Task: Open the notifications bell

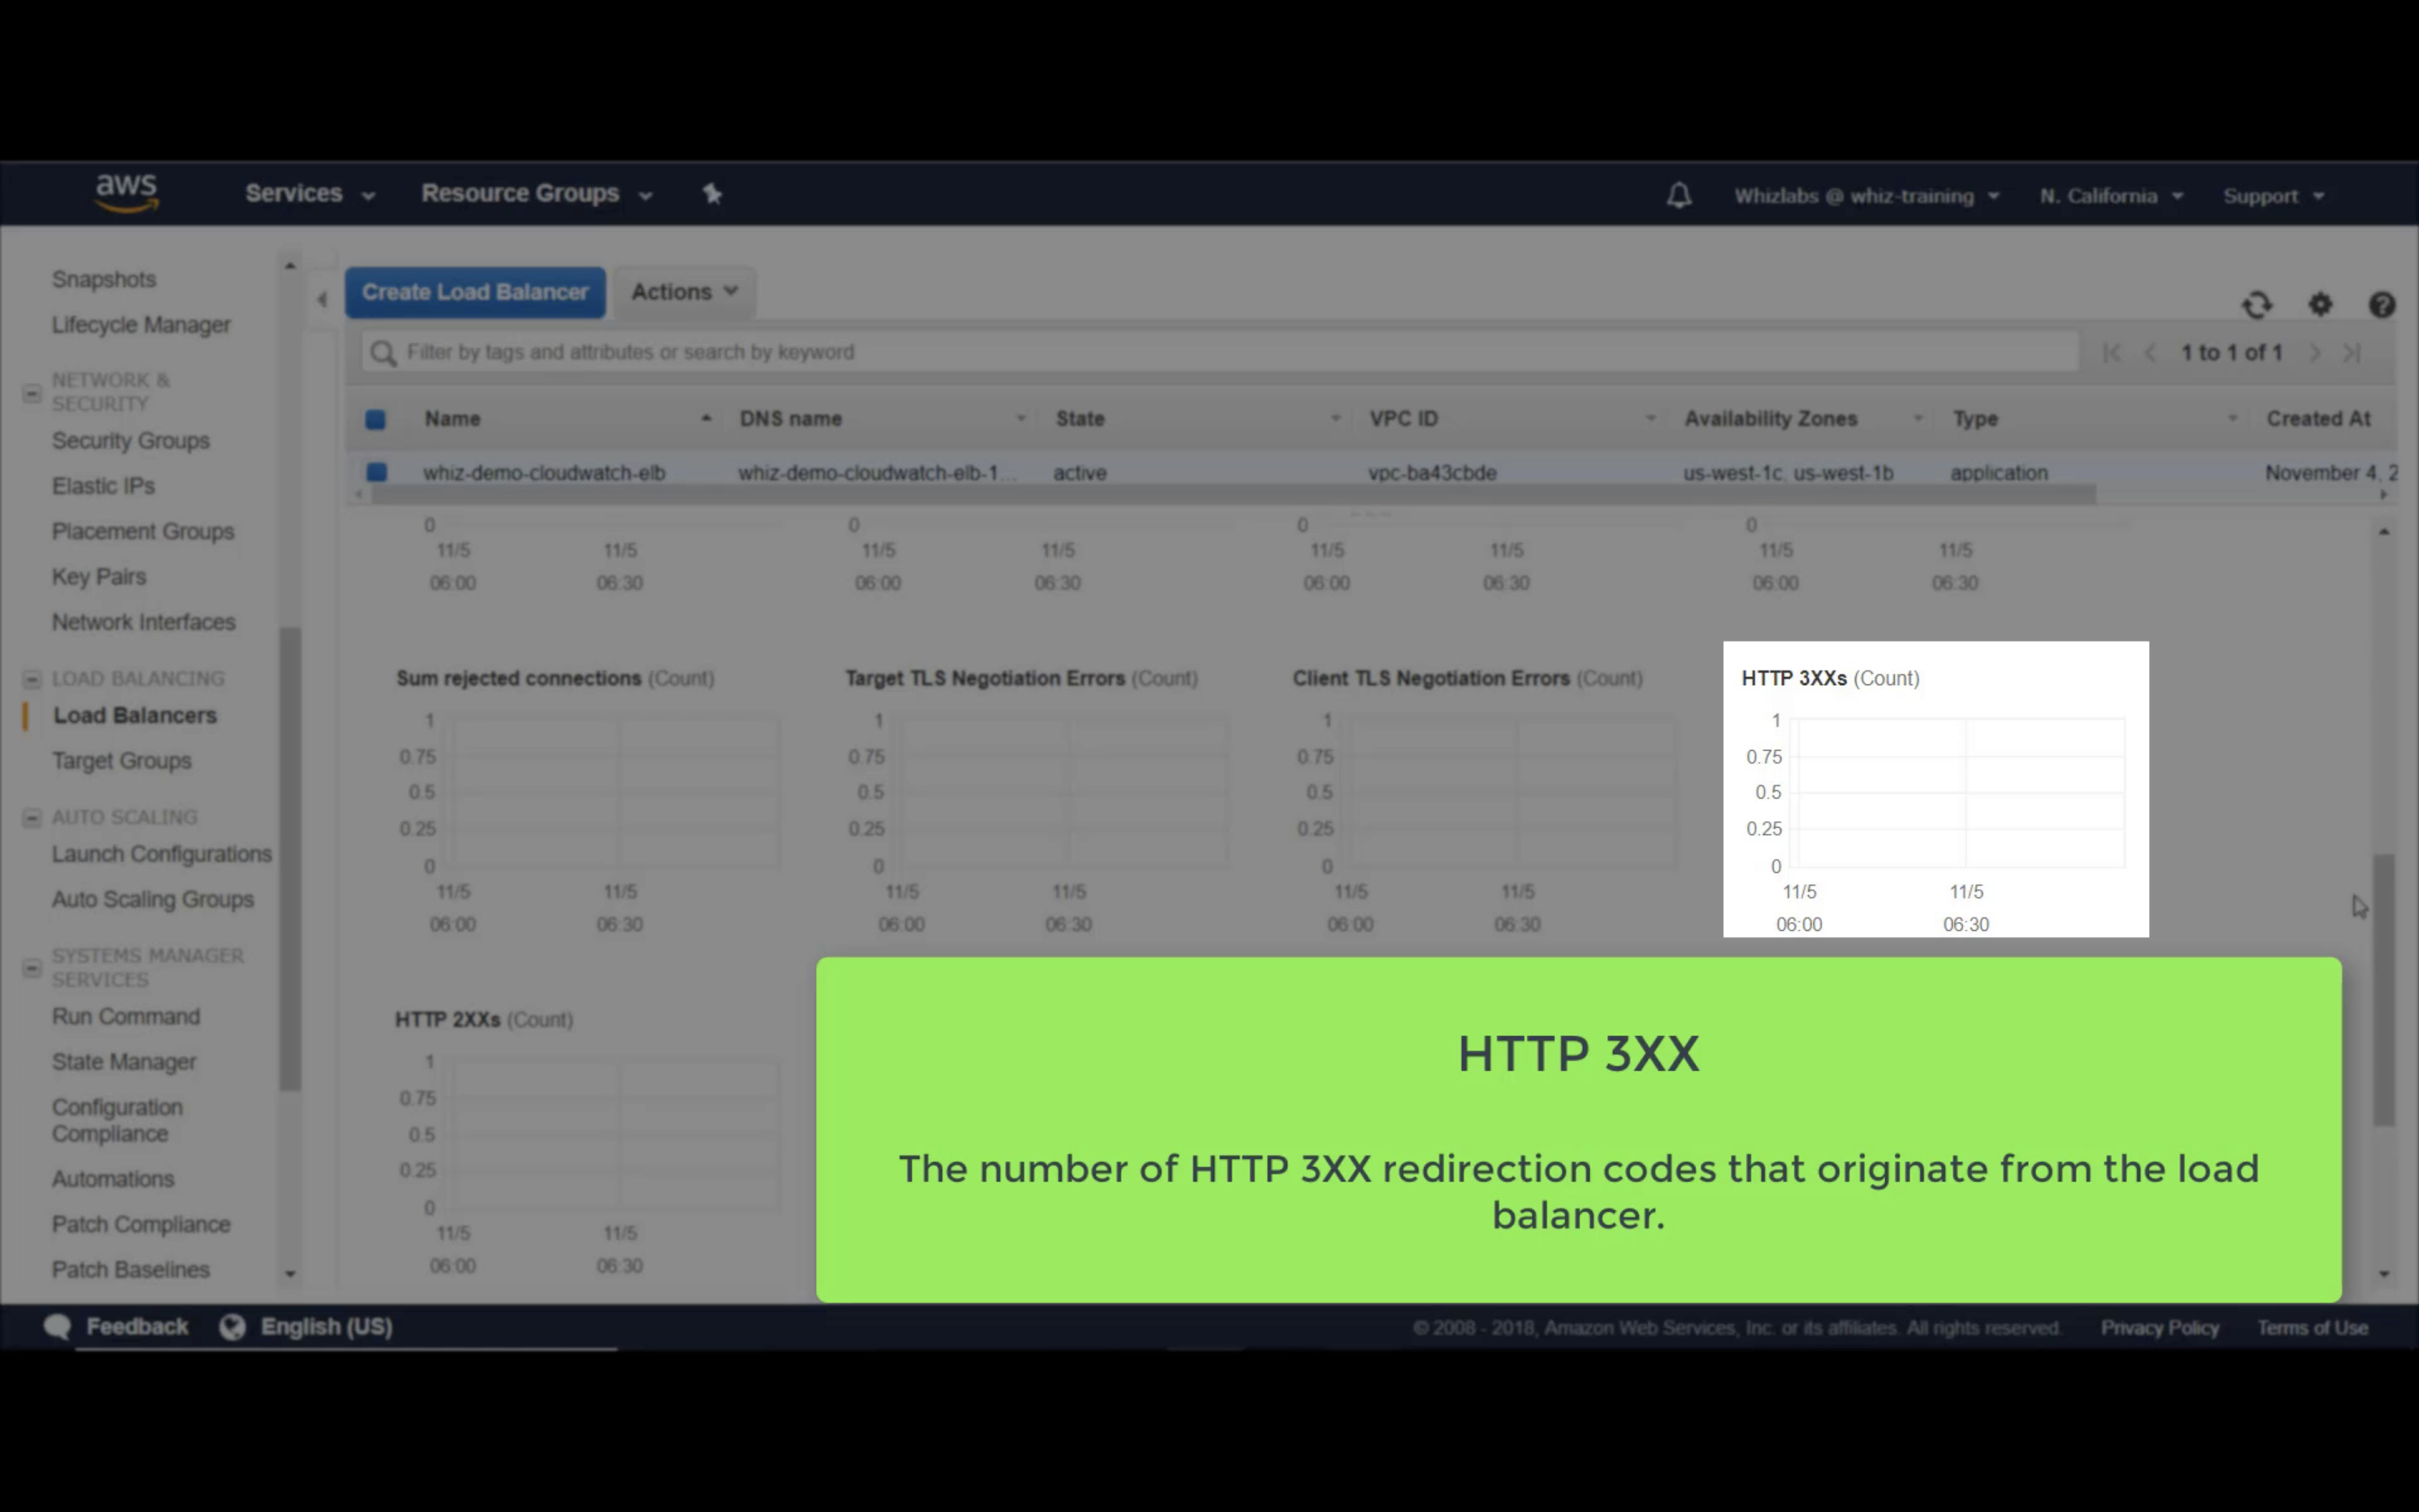Action: click(x=1679, y=195)
